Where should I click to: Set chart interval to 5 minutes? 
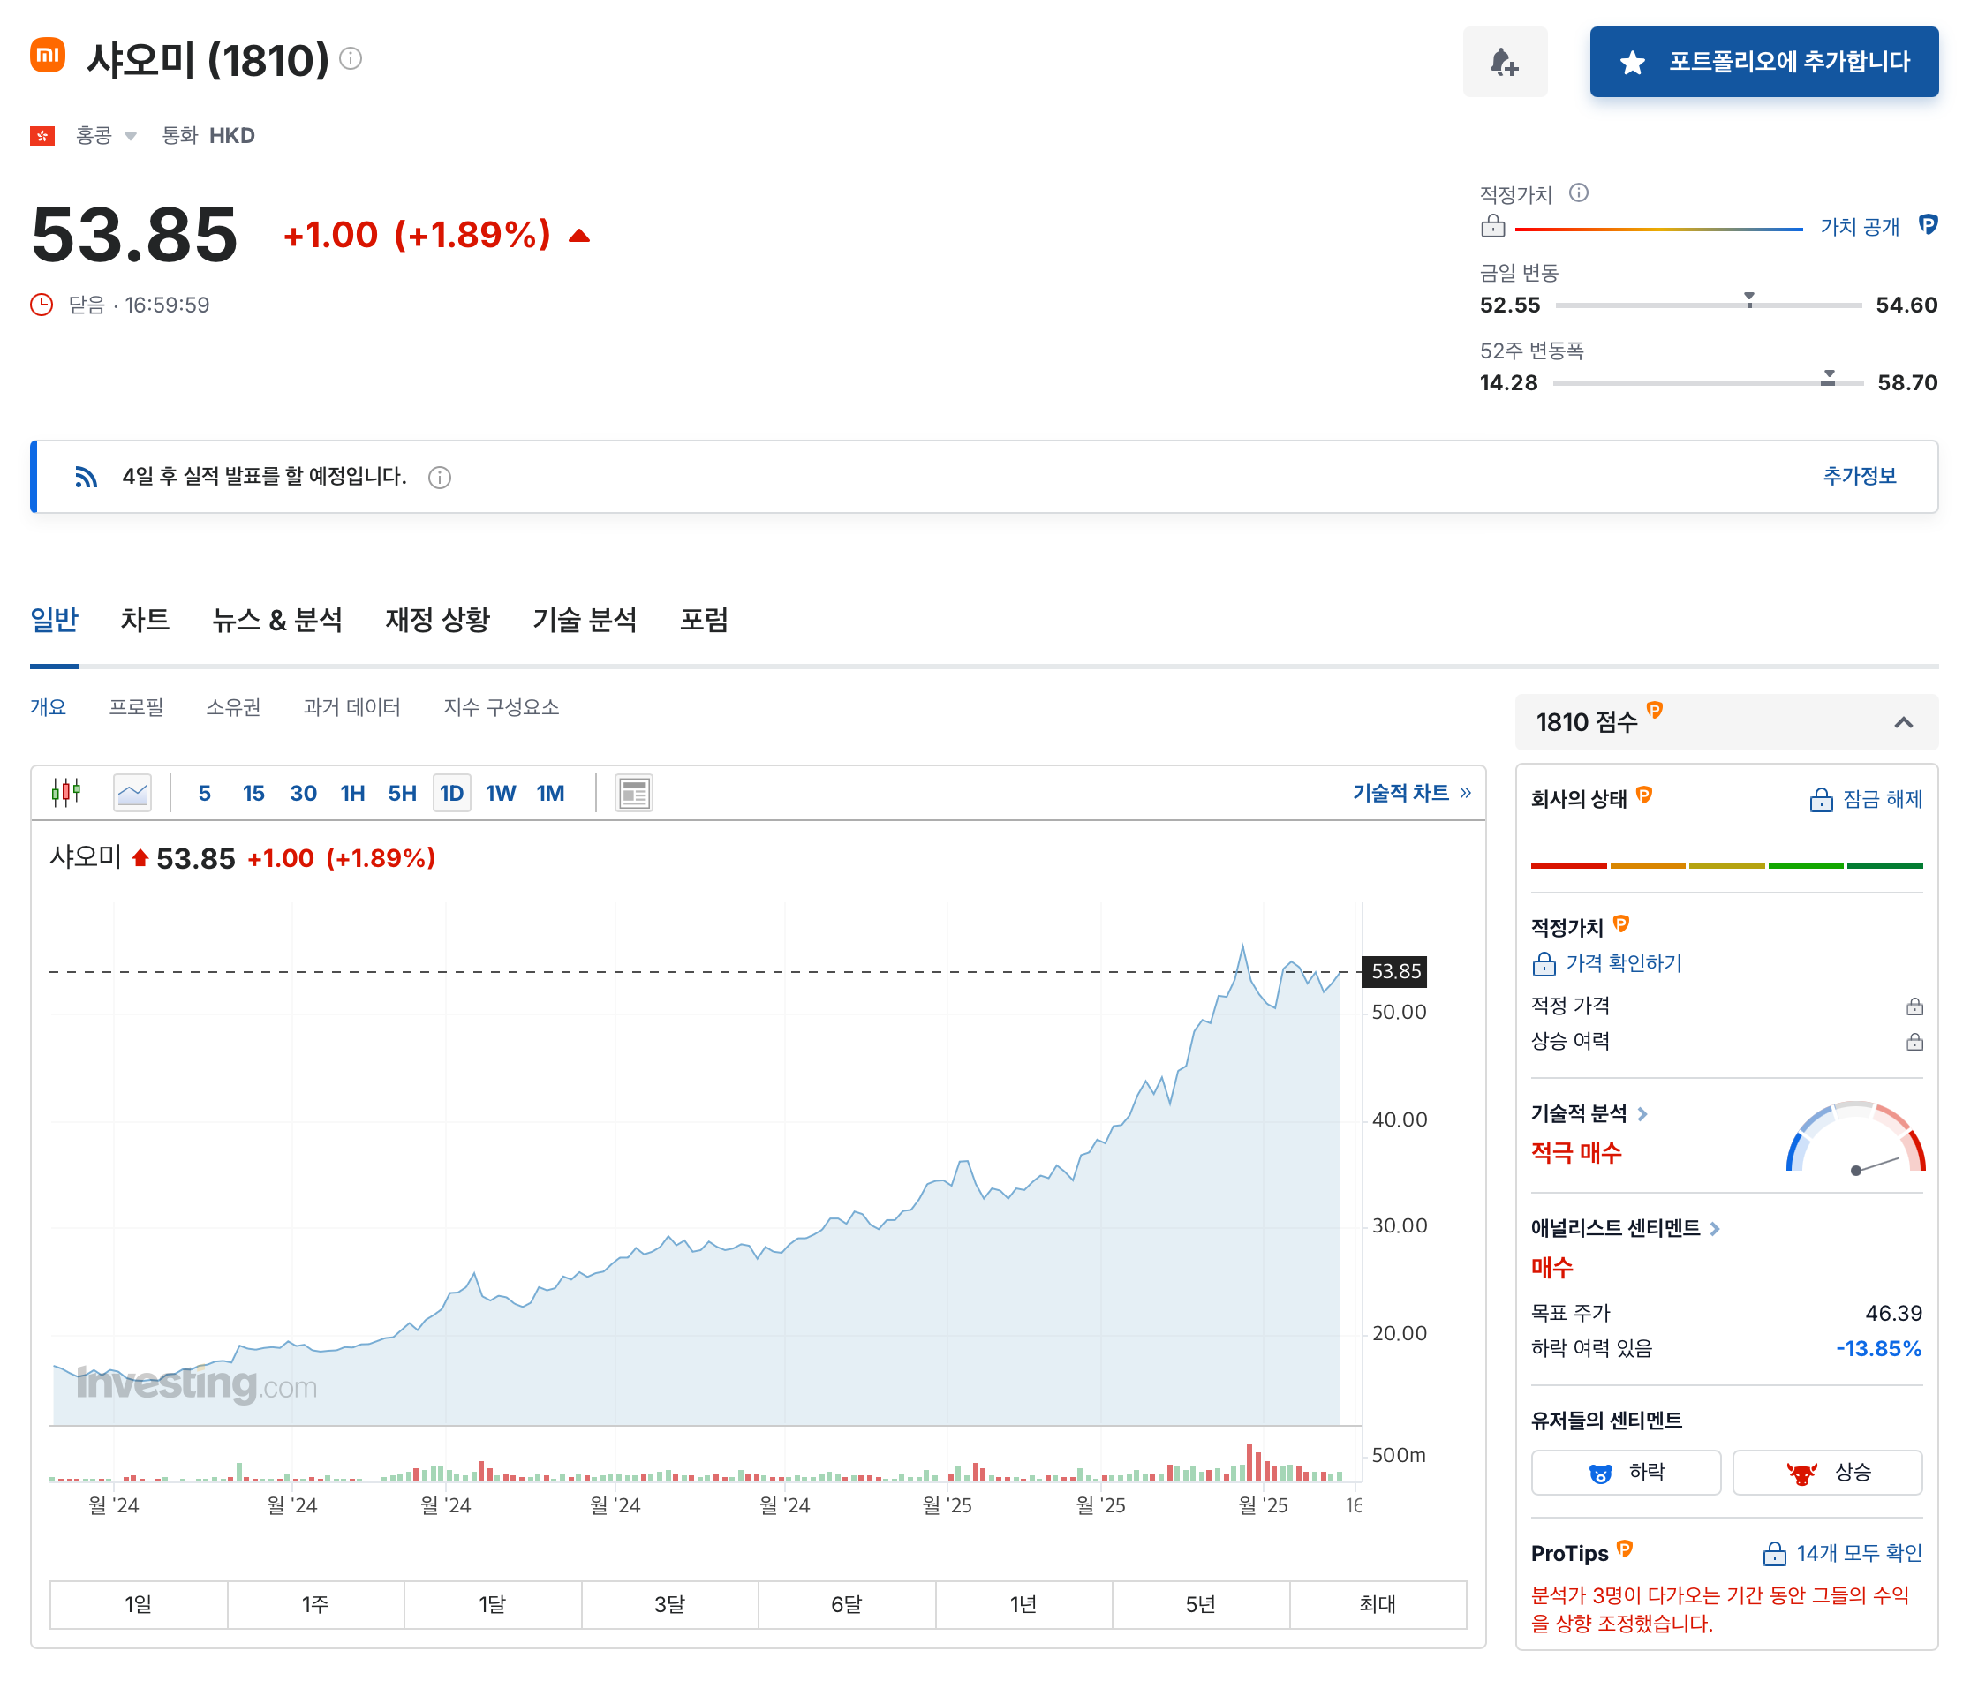pyautogui.click(x=204, y=793)
